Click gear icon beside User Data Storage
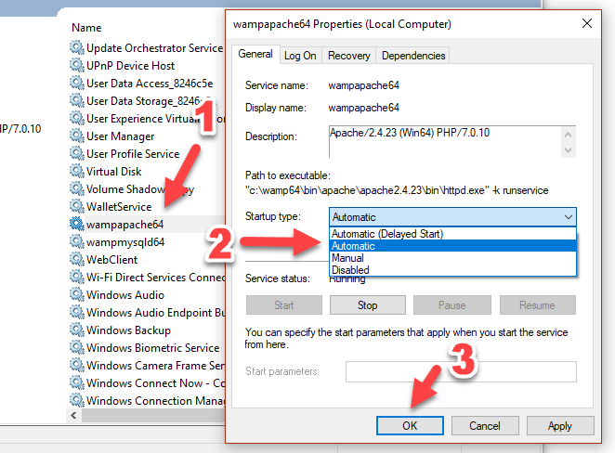Image resolution: width=615 pixels, height=453 pixels. click(x=77, y=100)
